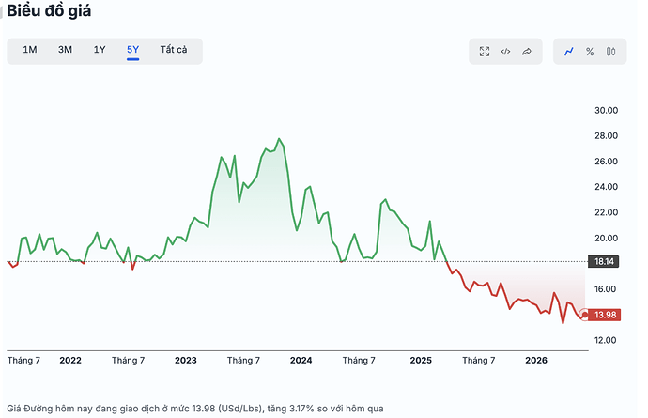Show all data with Tất cả
This screenshot has height=418, width=648.
click(174, 50)
